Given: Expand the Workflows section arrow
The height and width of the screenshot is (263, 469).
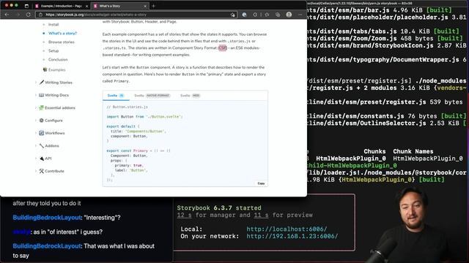Looking at the screenshot, I should pyautogui.click(x=36, y=133).
